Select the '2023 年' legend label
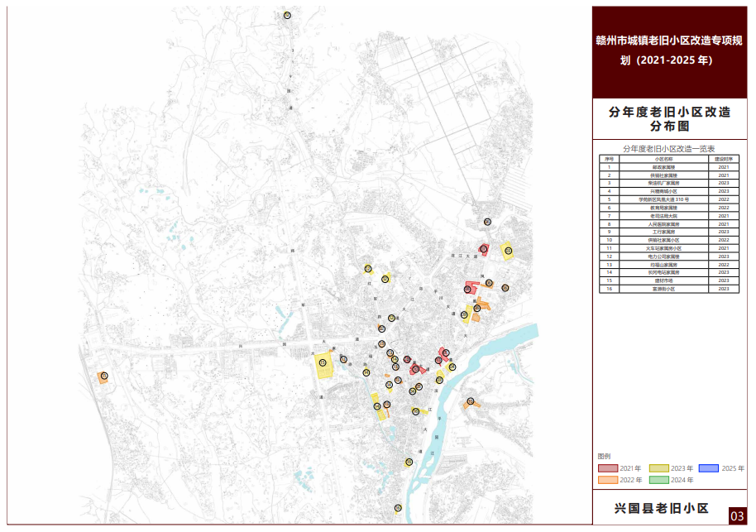756x532 pixels. [x=682, y=468]
